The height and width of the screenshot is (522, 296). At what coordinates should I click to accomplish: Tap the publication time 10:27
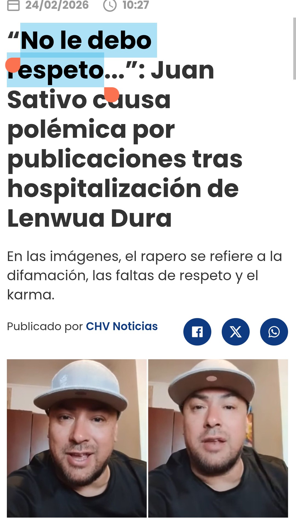coord(136,5)
